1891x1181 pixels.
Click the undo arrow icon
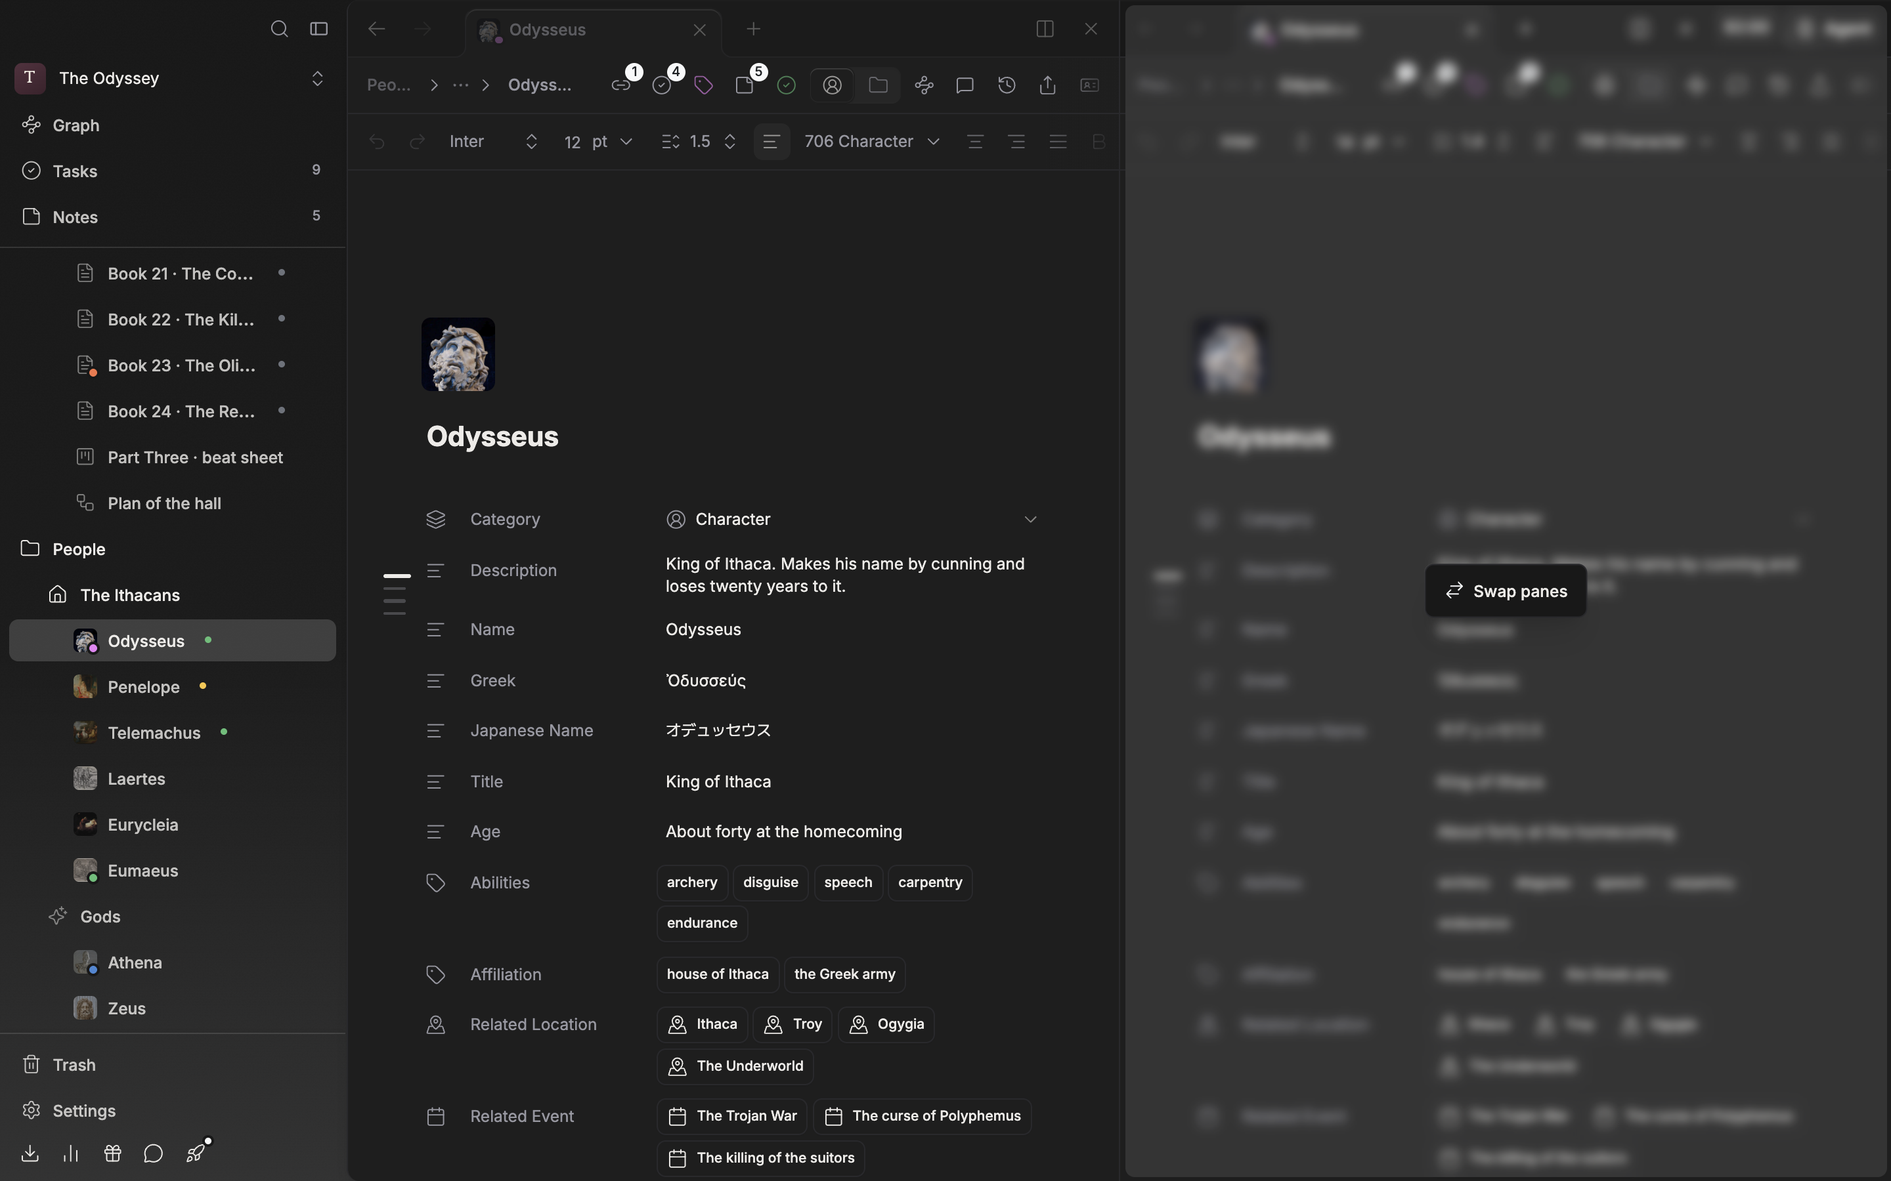[377, 141]
